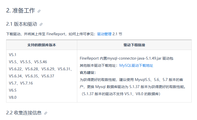Click the 2.1 版本和驱动 heading text
The image size is (197, 120).
click(22, 24)
